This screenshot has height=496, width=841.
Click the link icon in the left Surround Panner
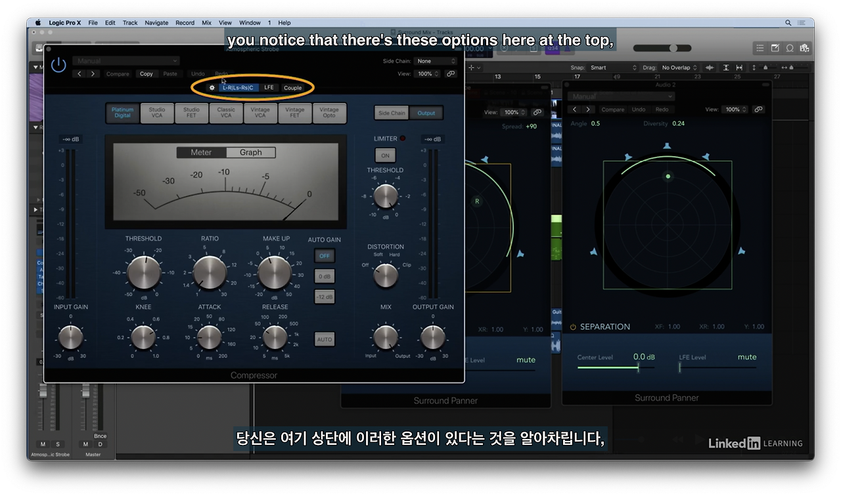(536, 112)
